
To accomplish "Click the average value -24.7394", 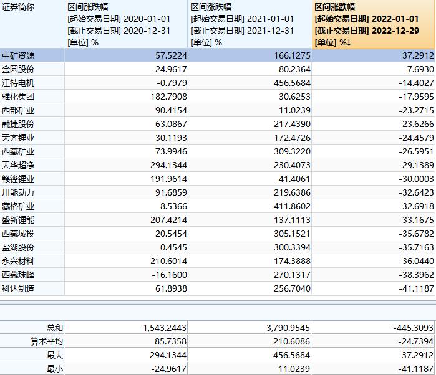I will (415, 341).
